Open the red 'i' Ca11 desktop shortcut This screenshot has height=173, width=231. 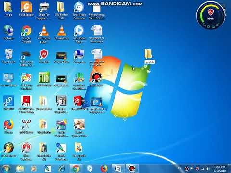pos(26,104)
